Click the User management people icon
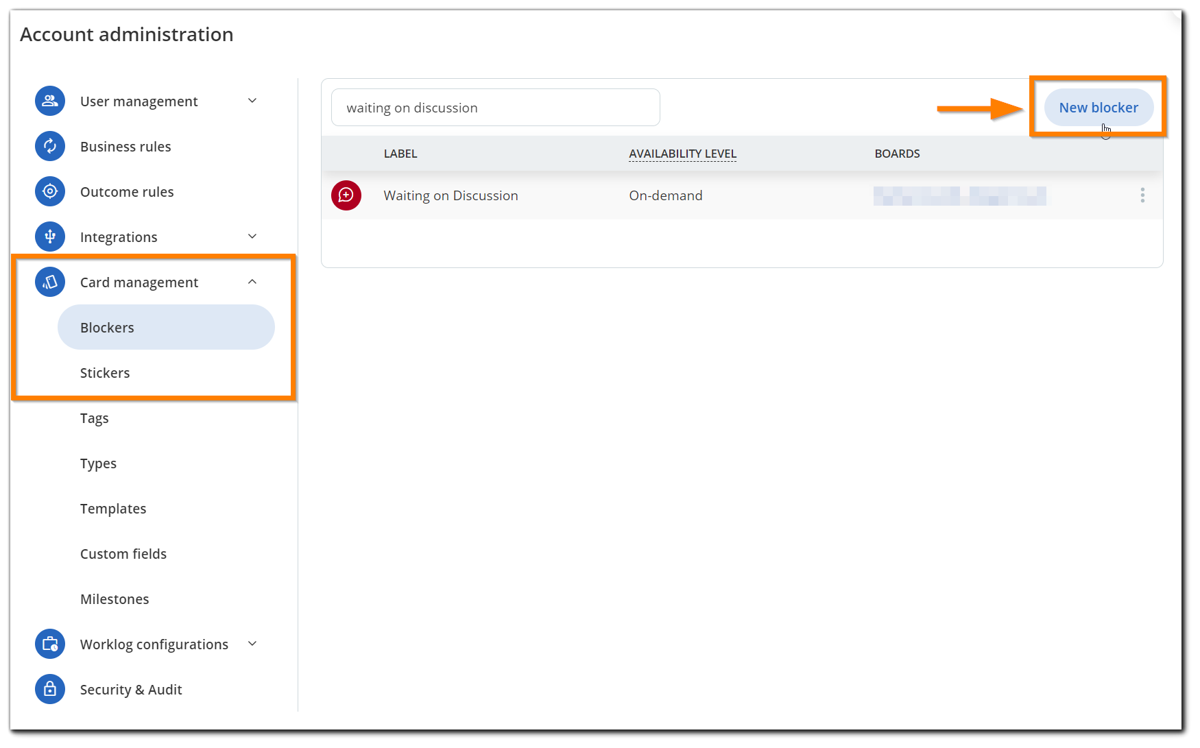Screen dimensions: 1200x748 coord(50,101)
